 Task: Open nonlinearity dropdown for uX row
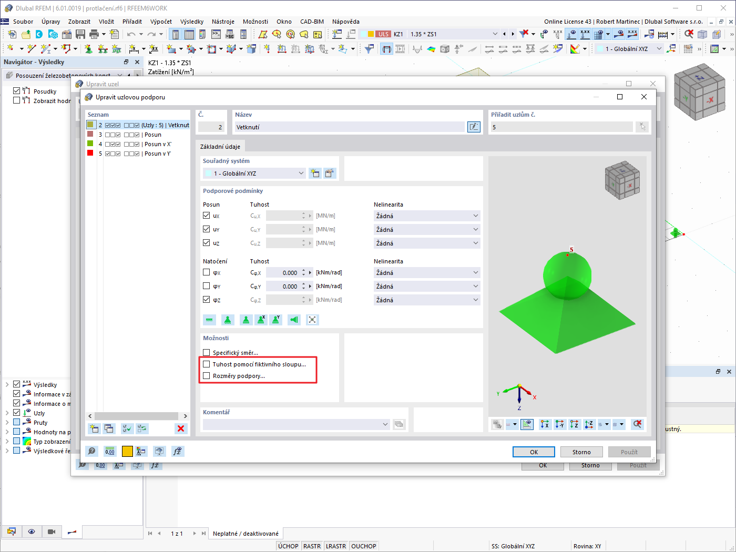click(427, 216)
